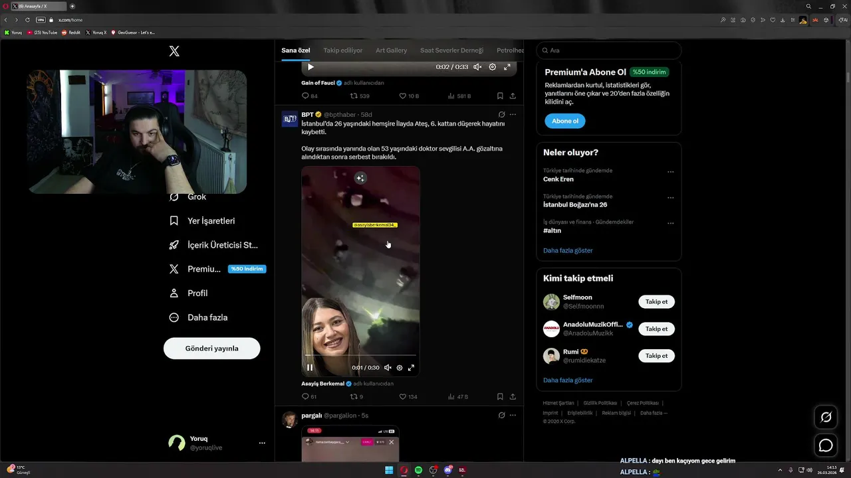Click the Ara search field
Image resolution: width=851 pixels, height=478 pixels.
point(608,50)
